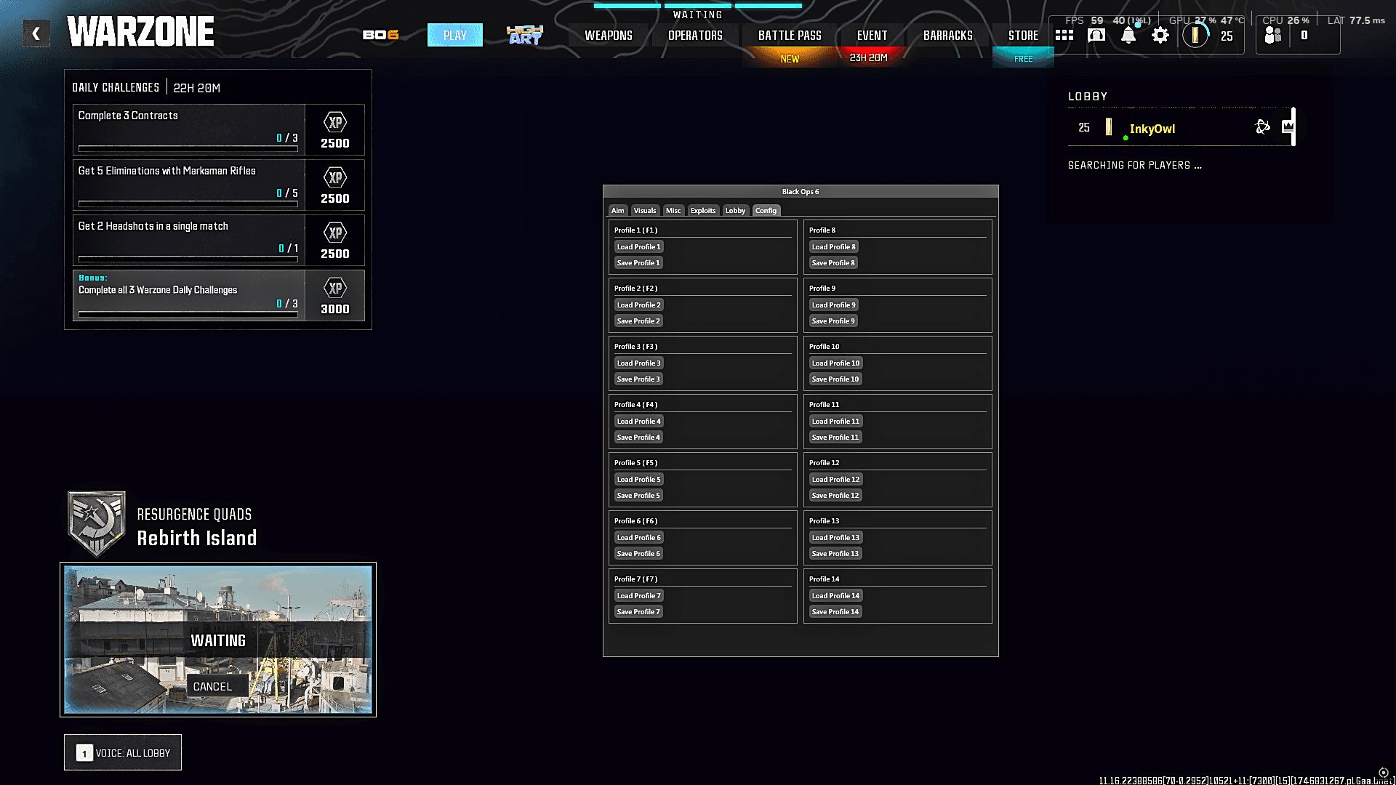1396x785 pixels.
Task: Click the crown party leader icon
Action: 1288,126
